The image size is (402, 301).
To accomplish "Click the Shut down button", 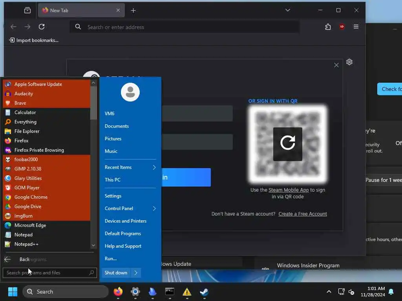I will 116,273.
